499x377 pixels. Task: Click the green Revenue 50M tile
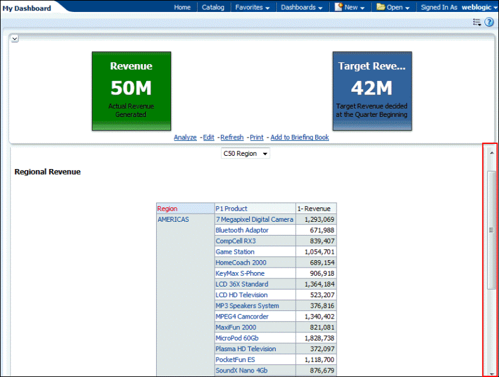pyautogui.click(x=132, y=91)
